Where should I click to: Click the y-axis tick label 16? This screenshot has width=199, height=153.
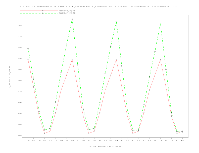19,135
